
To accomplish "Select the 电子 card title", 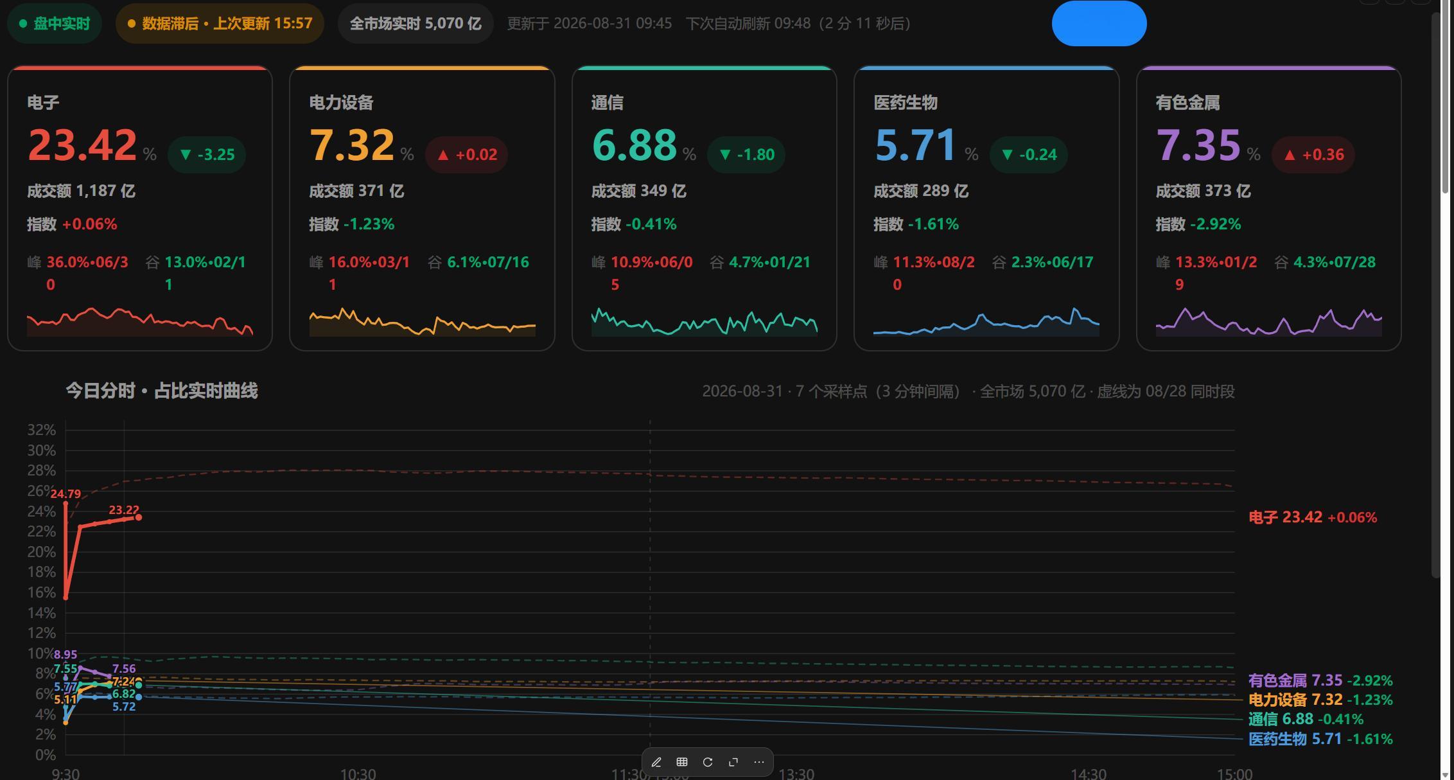I will pyautogui.click(x=43, y=103).
